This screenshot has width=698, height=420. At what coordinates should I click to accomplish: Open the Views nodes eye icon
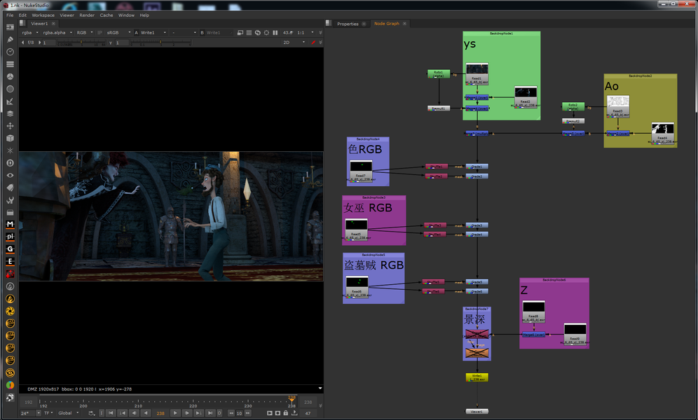point(10,175)
